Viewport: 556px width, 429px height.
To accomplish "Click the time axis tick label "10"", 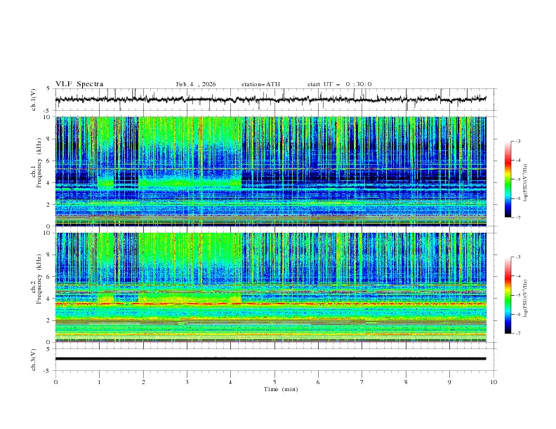I will (x=494, y=382).
